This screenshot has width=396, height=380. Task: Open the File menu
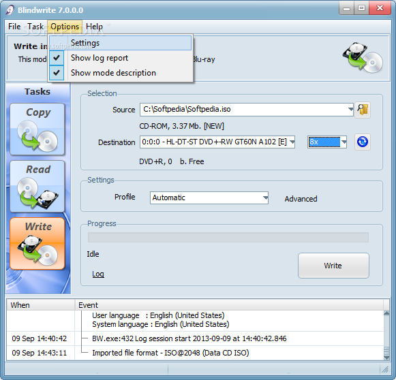pyautogui.click(x=14, y=27)
